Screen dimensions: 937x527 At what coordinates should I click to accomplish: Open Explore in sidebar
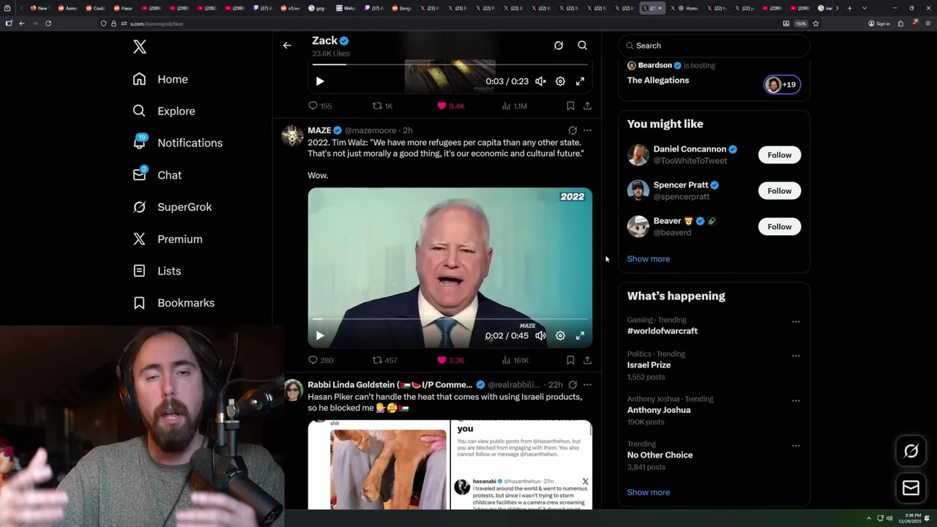point(164,111)
